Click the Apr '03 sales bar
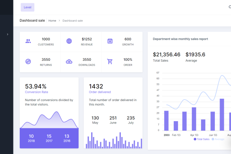The height and width of the screenshot is (154, 231). tap(194, 119)
